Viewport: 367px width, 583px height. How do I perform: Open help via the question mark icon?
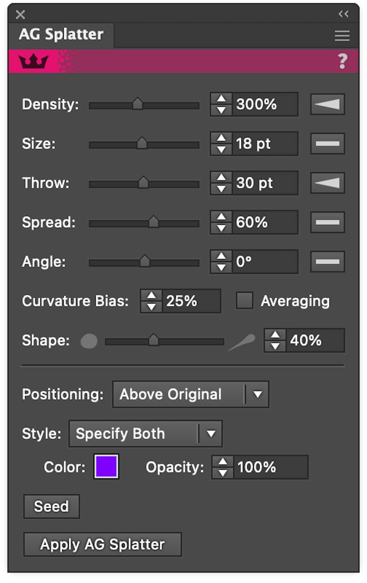[x=342, y=61]
